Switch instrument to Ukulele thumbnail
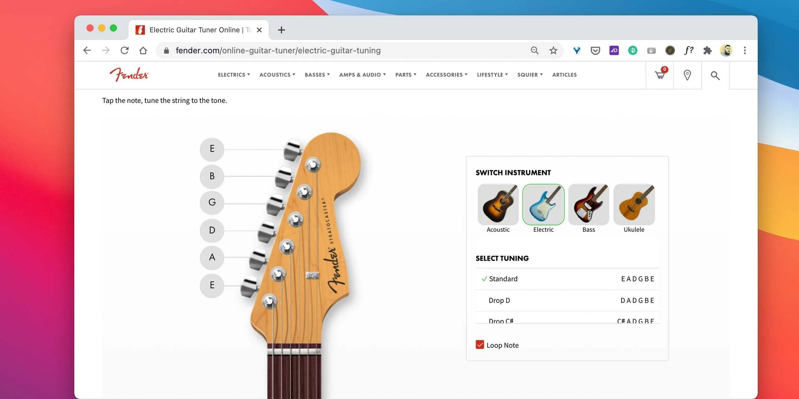The width and height of the screenshot is (799, 399). click(634, 205)
